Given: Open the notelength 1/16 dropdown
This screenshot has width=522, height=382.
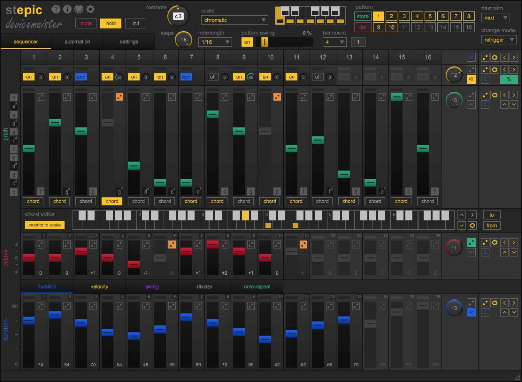Looking at the screenshot, I should tap(215, 42).
